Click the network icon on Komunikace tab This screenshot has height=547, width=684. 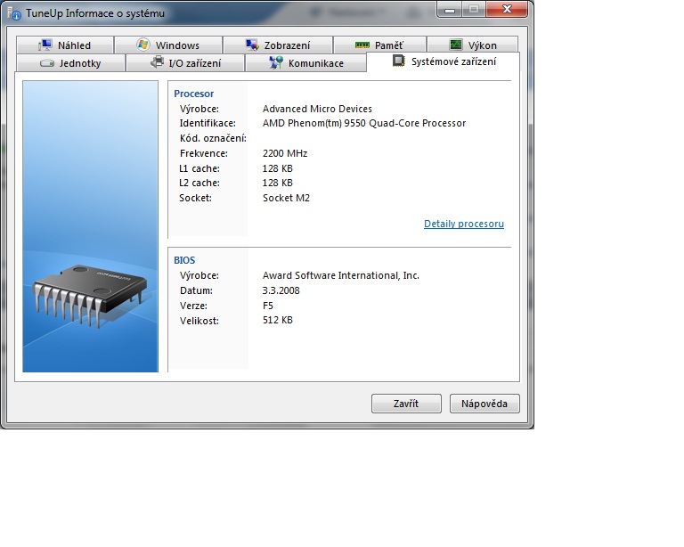[276, 62]
